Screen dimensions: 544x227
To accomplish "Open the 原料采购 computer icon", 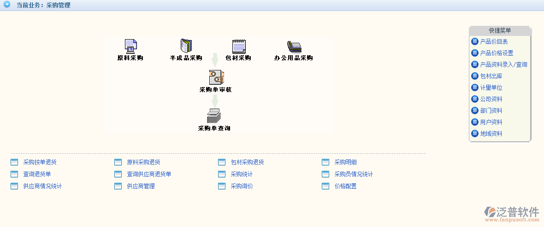I will tap(131, 46).
